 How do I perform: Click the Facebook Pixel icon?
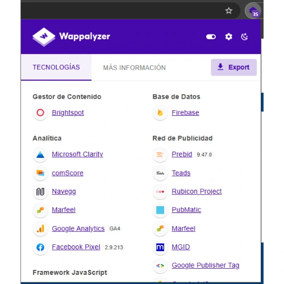tap(40, 247)
